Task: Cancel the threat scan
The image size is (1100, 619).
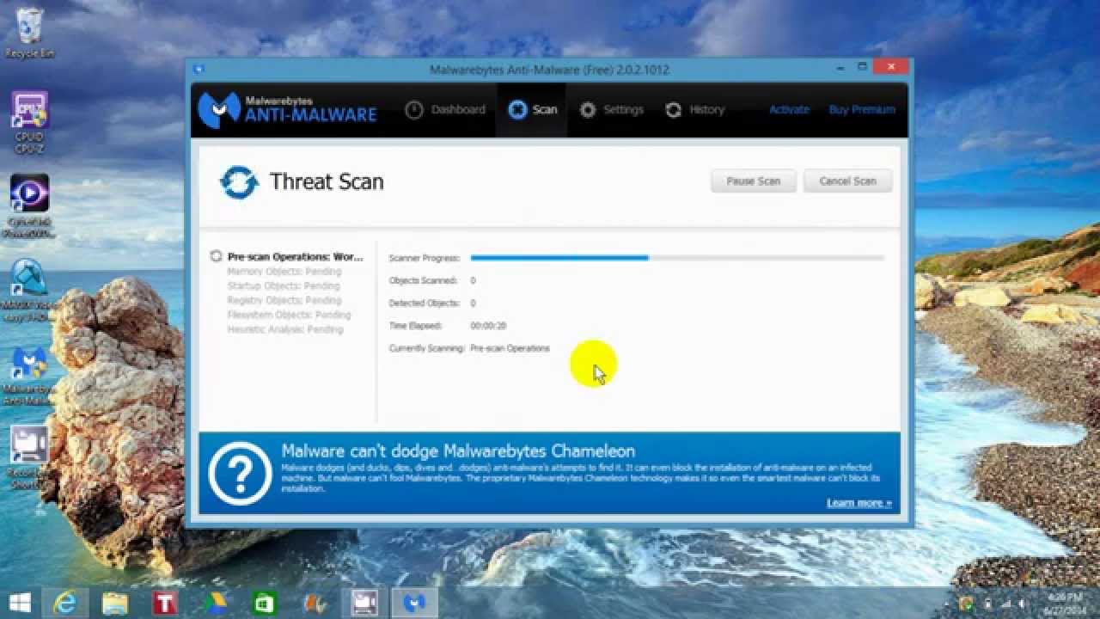Action: tap(847, 181)
